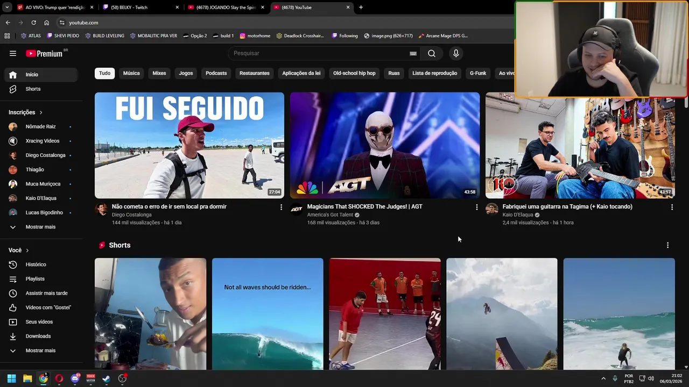This screenshot has height=387, width=689.
Task: Select the Tudo filter chip
Action: pyautogui.click(x=104, y=73)
